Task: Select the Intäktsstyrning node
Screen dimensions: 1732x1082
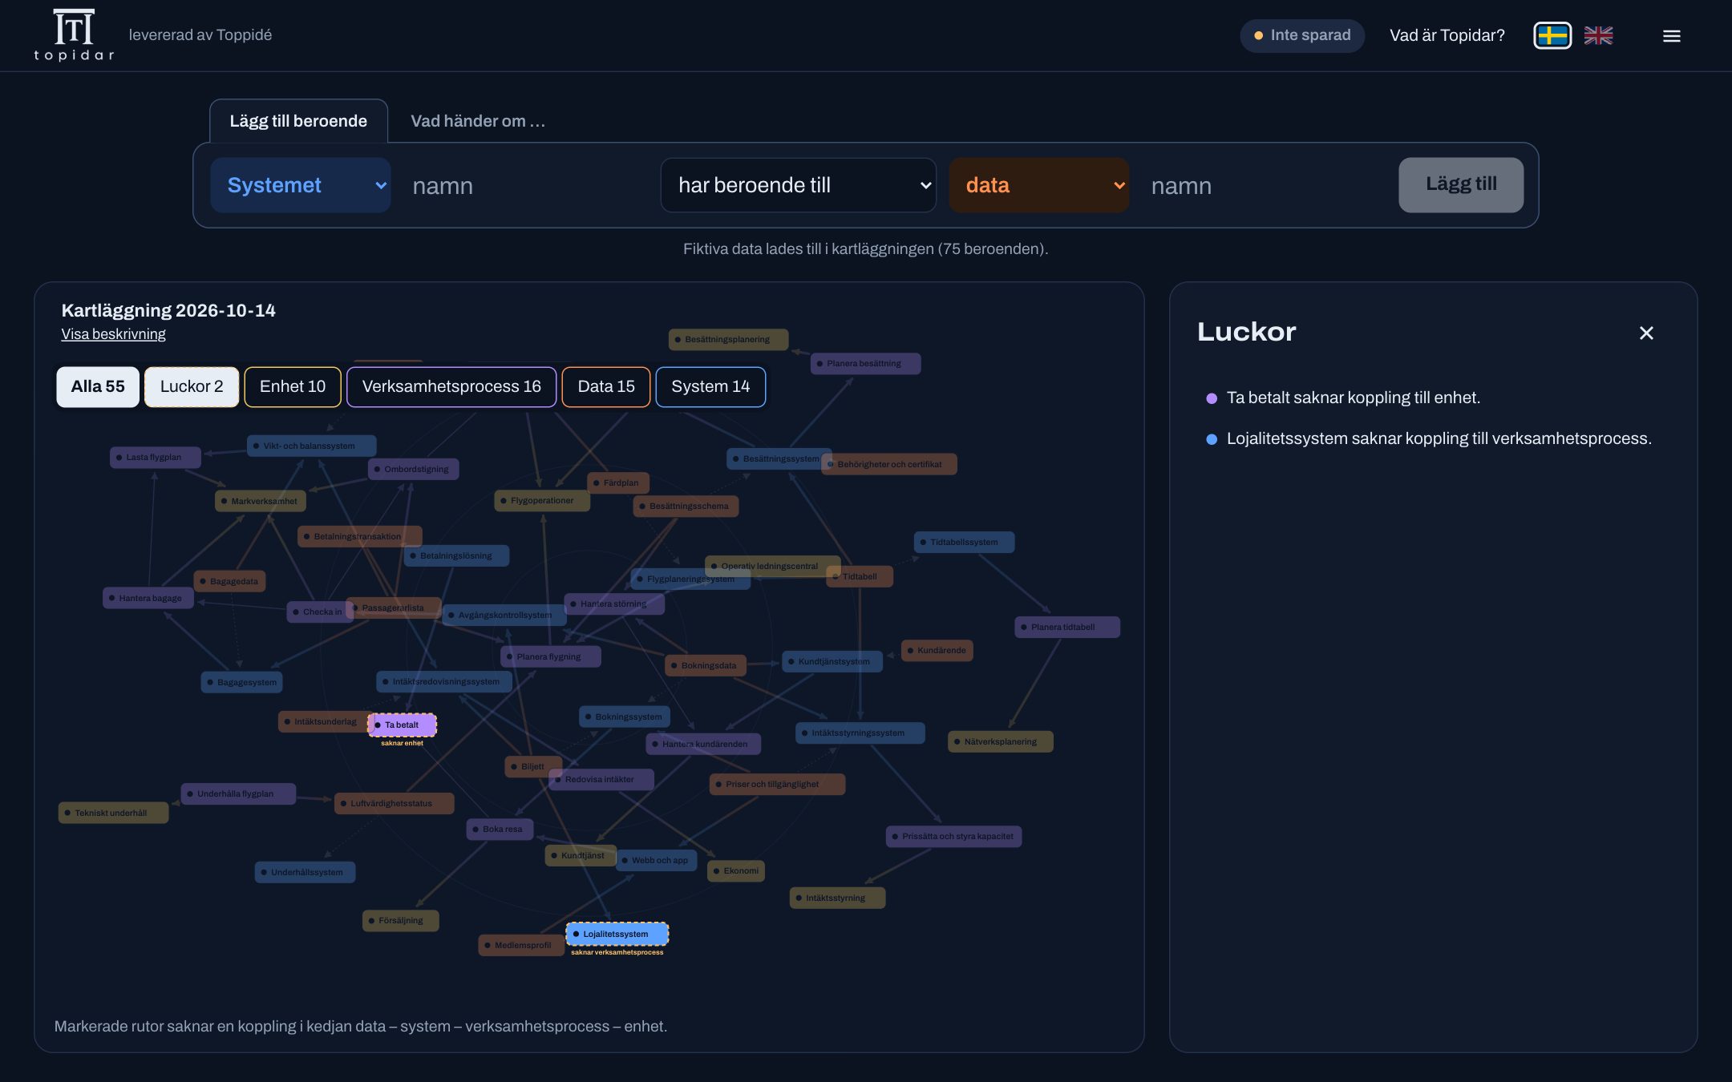Action: tap(837, 898)
